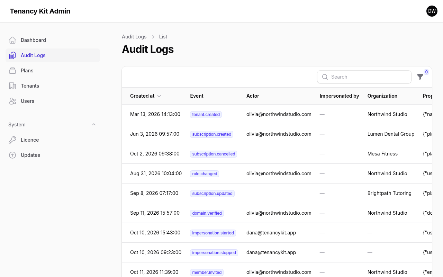Click dana@tenancykit.app in impersonation.started row

coord(271,233)
